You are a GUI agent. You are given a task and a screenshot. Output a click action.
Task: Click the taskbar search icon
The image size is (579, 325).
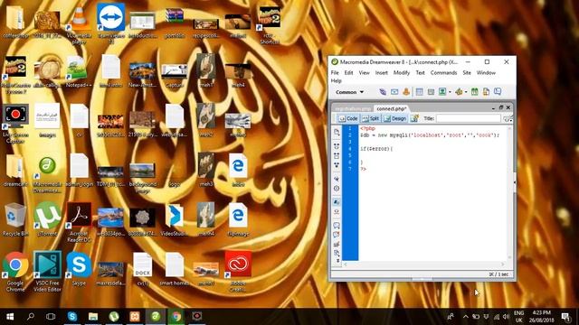click(x=31, y=317)
